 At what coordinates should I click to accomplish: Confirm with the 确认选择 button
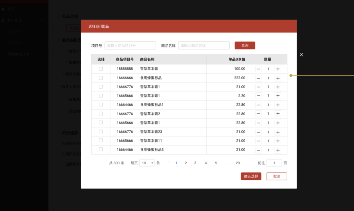point(251,176)
